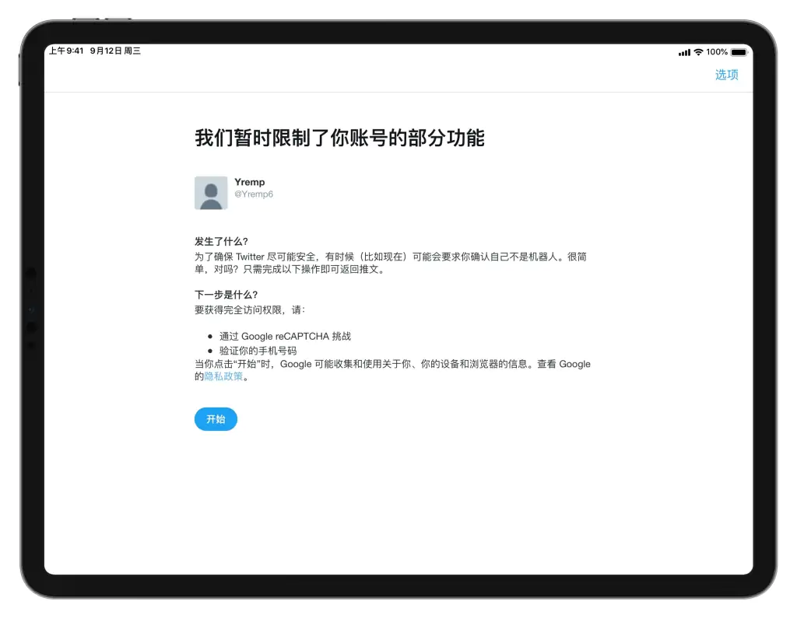
Task: Click the 9月12日 周三 date text
Action: point(115,51)
